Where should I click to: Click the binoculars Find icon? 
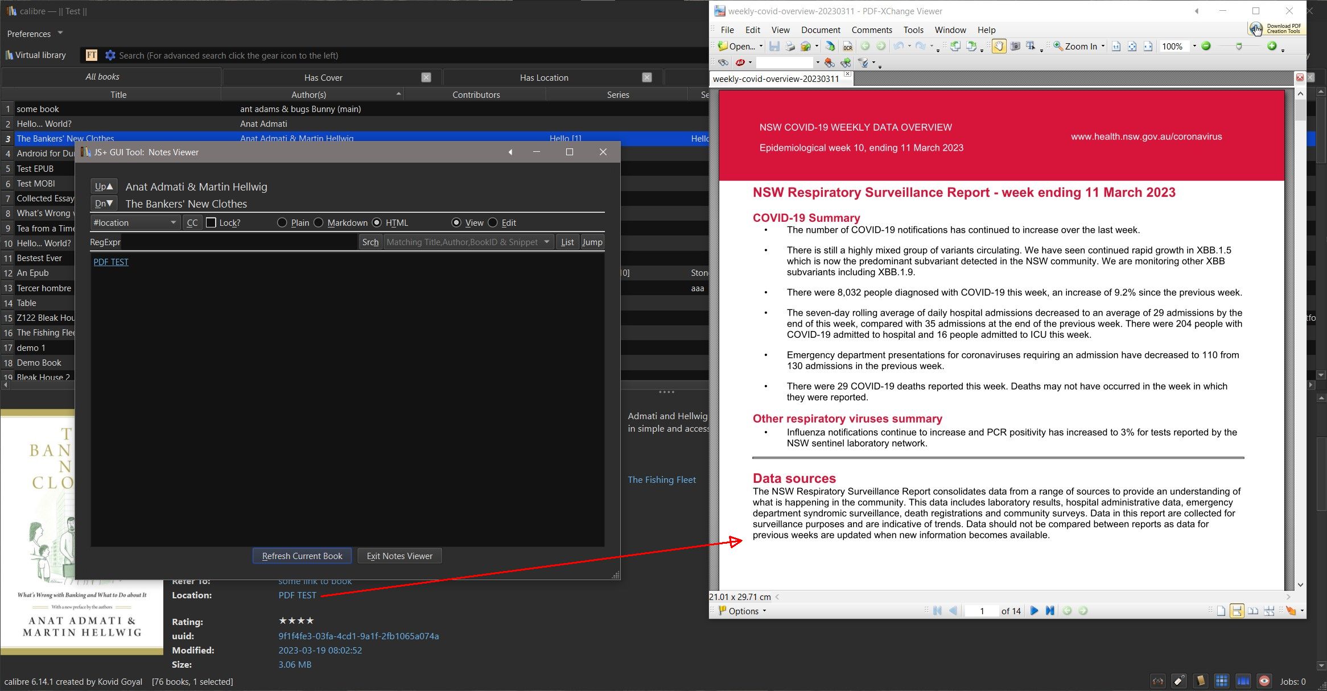click(722, 63)
